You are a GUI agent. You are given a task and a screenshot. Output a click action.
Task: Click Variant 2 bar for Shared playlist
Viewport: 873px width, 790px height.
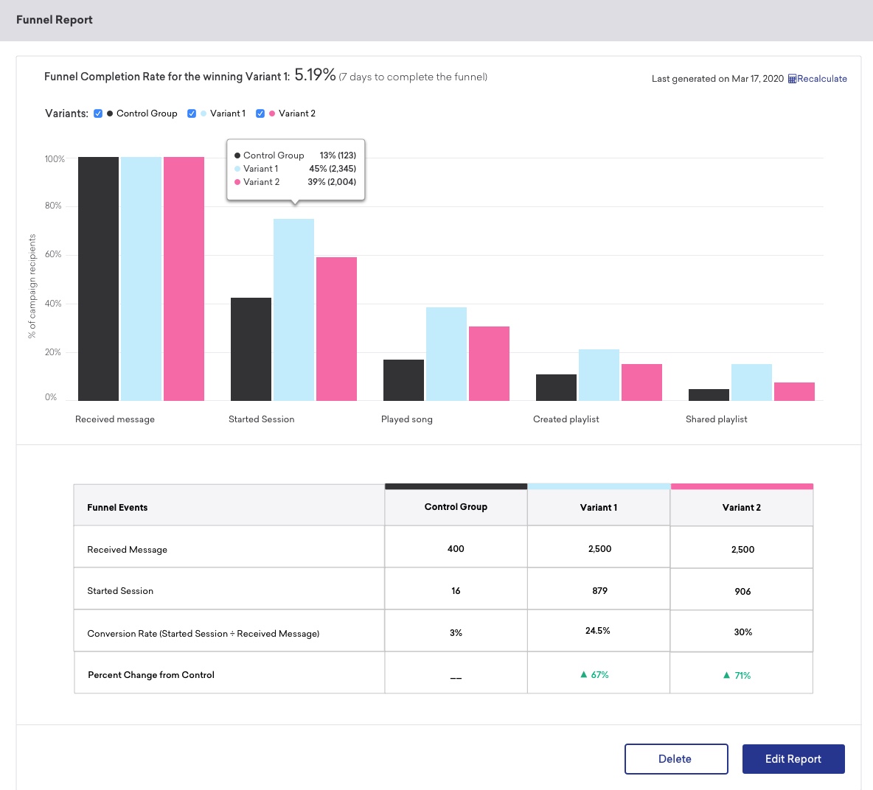794,391
